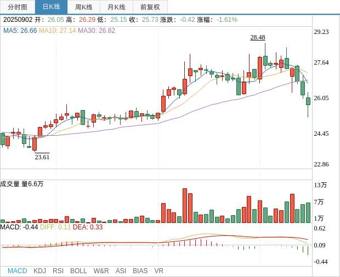This screenshot has height=277, width=340.
Task: Click the 0.62 MACD axis label
Action: 319,228
